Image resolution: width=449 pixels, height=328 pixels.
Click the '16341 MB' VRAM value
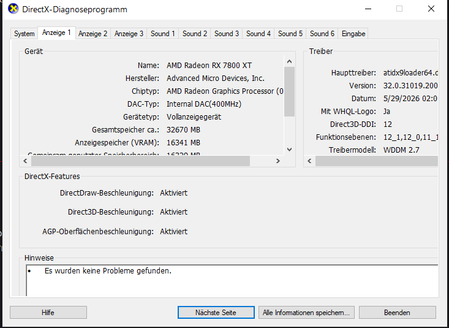tap(183, 143)
